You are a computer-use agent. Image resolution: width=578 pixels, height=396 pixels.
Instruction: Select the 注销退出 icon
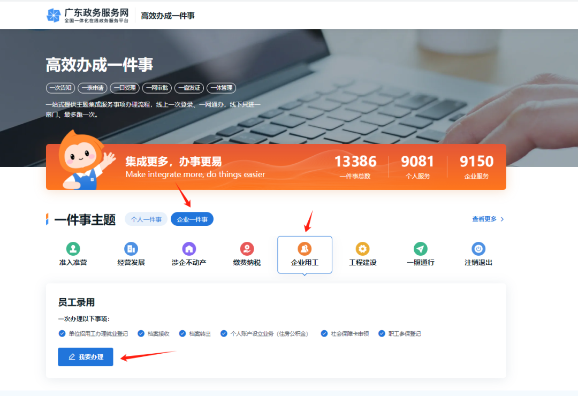tap(478, 249)
